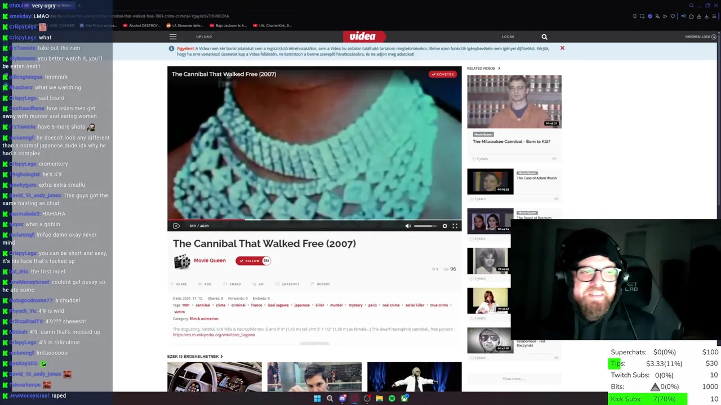Click the browser bookmark heart icon
Viewport: 721px width, 405px height.
point(673,16)
